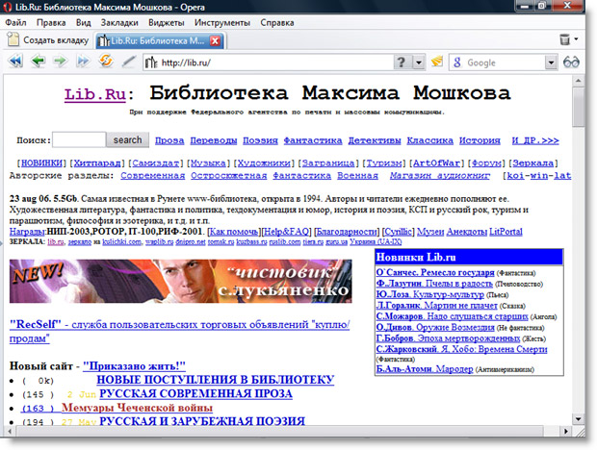This screenshot has height=450, width=597.
Task: Open the Проза link
Action: [x=169, y=140]
